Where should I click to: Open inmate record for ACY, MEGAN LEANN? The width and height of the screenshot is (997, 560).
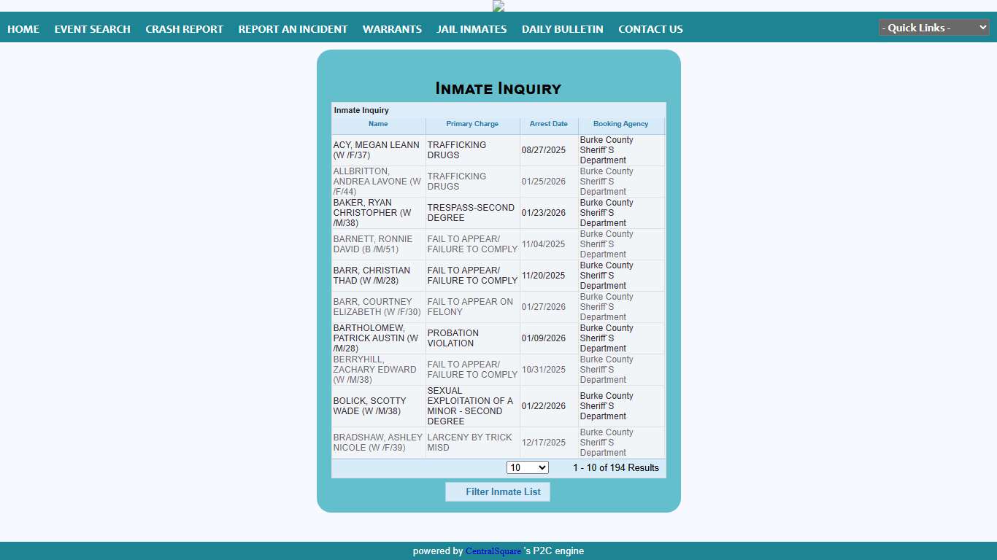(x=377, y=150)
